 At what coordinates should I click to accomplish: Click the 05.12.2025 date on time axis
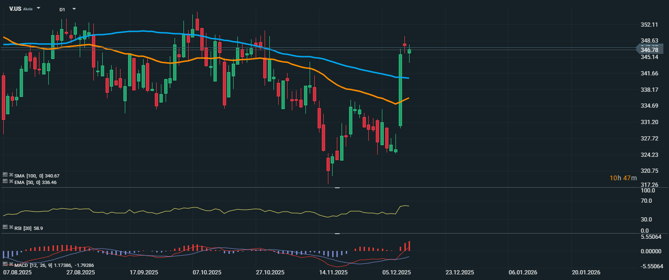coord(396,273)
